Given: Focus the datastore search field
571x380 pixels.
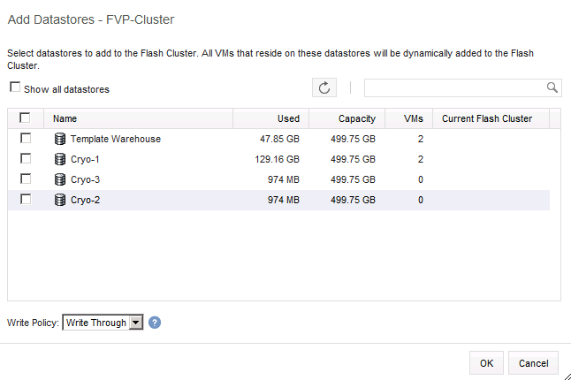Looking at the screenshot, I should click(x=455, y=87).
